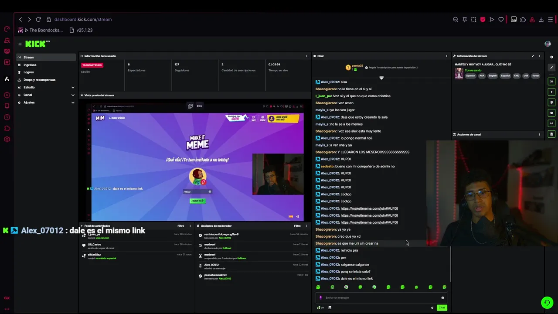Click the info circle in right rail
Screen dimensions: 558x314
click(551, 57)
